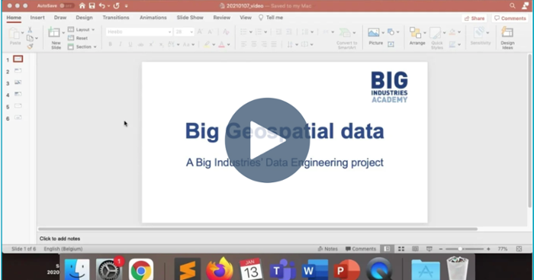Copy selection with the copy icon
The image size is (534, 280).
[x=30, y=38]
